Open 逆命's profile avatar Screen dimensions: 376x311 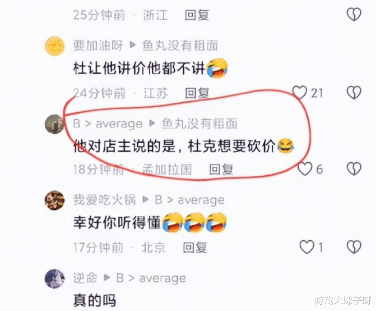click(55, 278)
